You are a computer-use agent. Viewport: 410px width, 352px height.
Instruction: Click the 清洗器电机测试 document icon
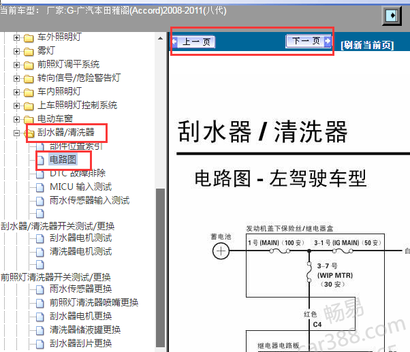pos(40,252)
